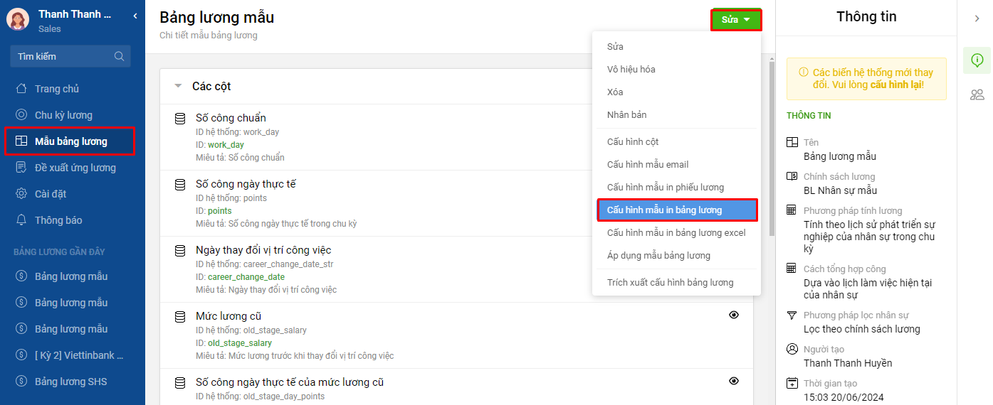Click the points green ID

220,211
